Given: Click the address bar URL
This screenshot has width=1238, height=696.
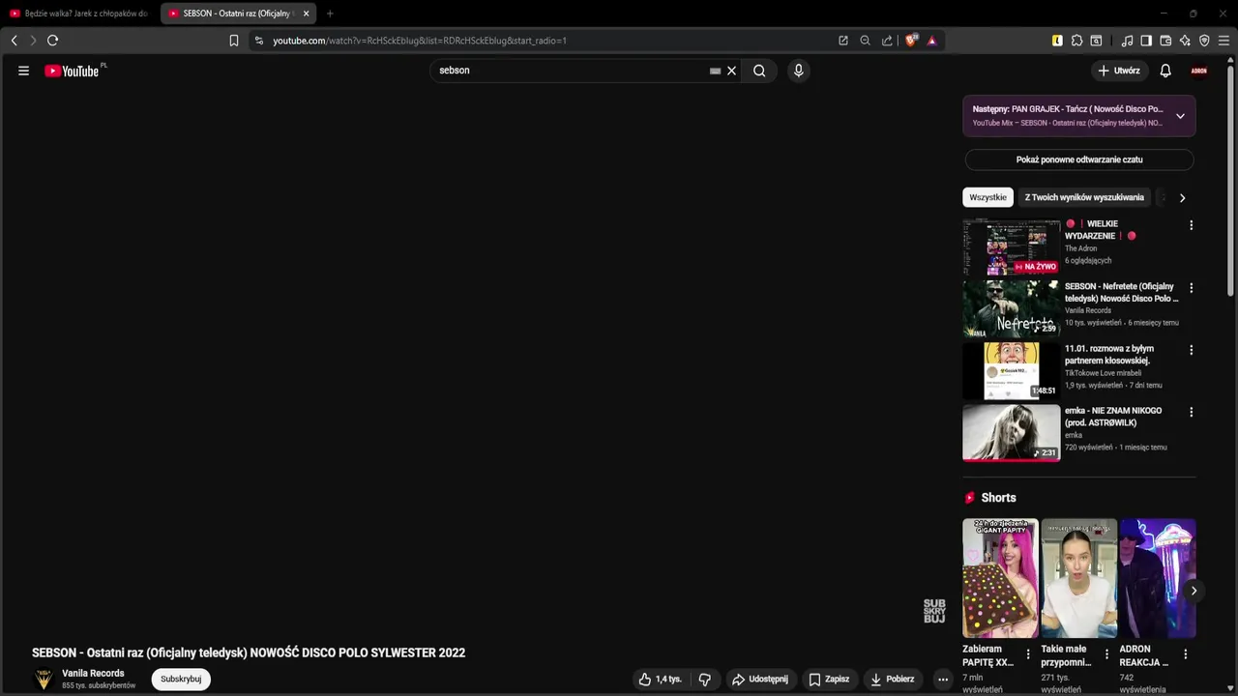Looking at the screenshot, I should pyautogui.click(x=420, y=41).
